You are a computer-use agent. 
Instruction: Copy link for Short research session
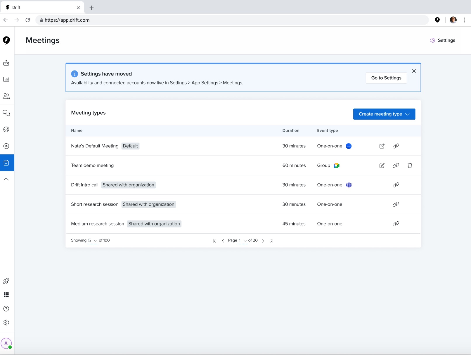(x=396, y=204)
